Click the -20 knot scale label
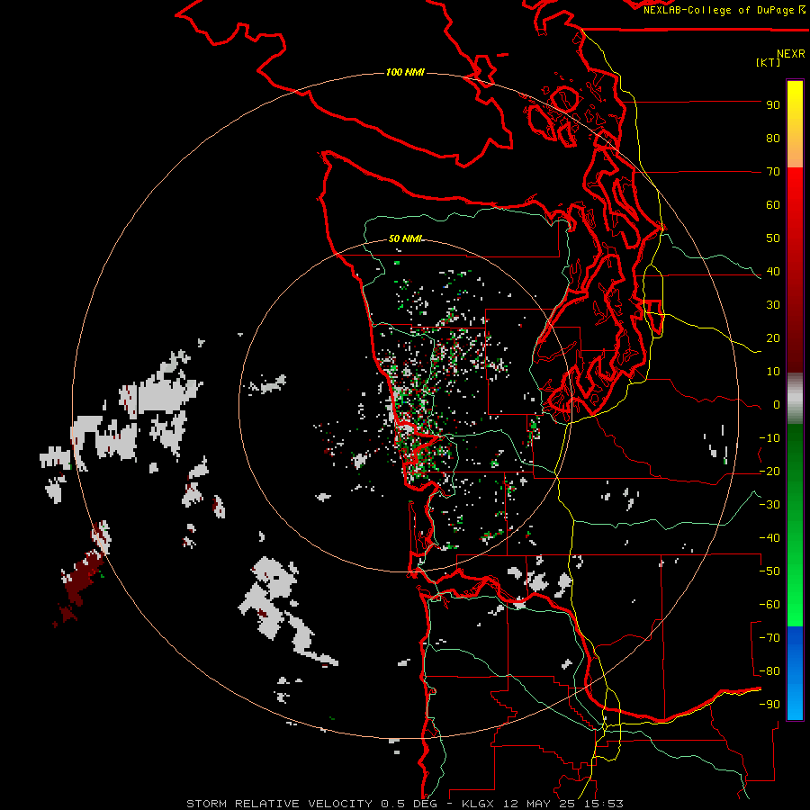810x810 pixels. tap(769, 472)
